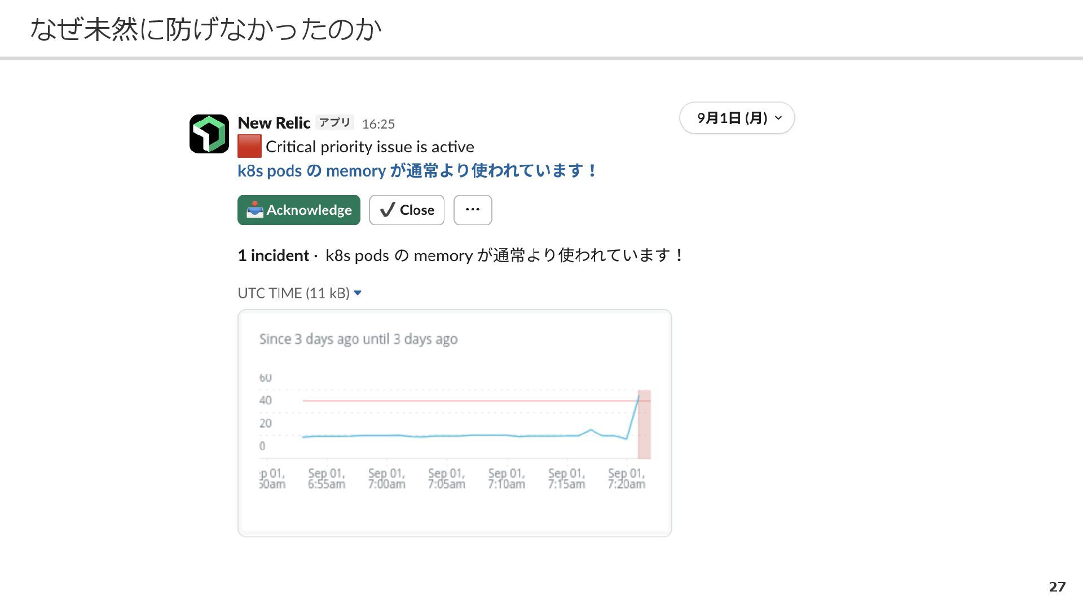Click the slide page number 27

tap(1057, 587)
